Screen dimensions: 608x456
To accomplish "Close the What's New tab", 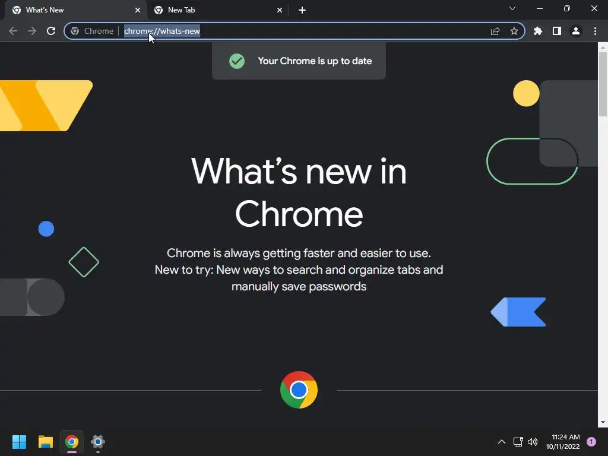I will (x=138, y=10).
